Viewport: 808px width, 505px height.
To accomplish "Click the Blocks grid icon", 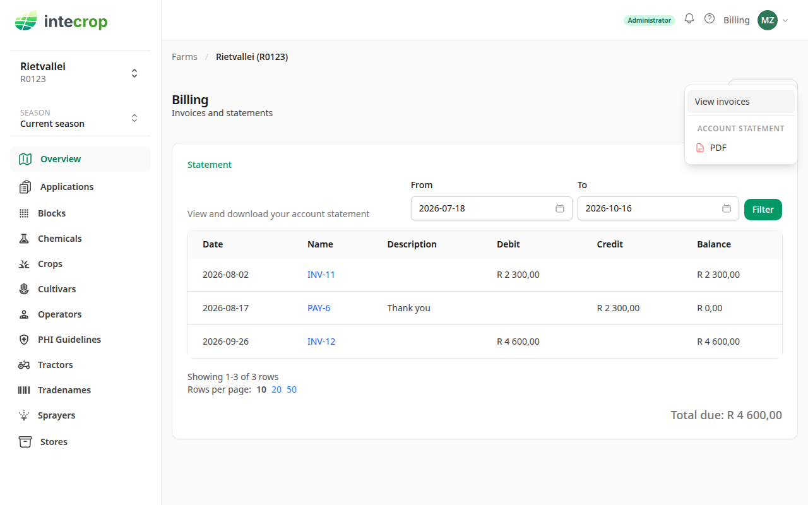I will pos(24,213).
